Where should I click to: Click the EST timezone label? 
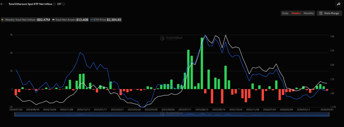point(59,4)
